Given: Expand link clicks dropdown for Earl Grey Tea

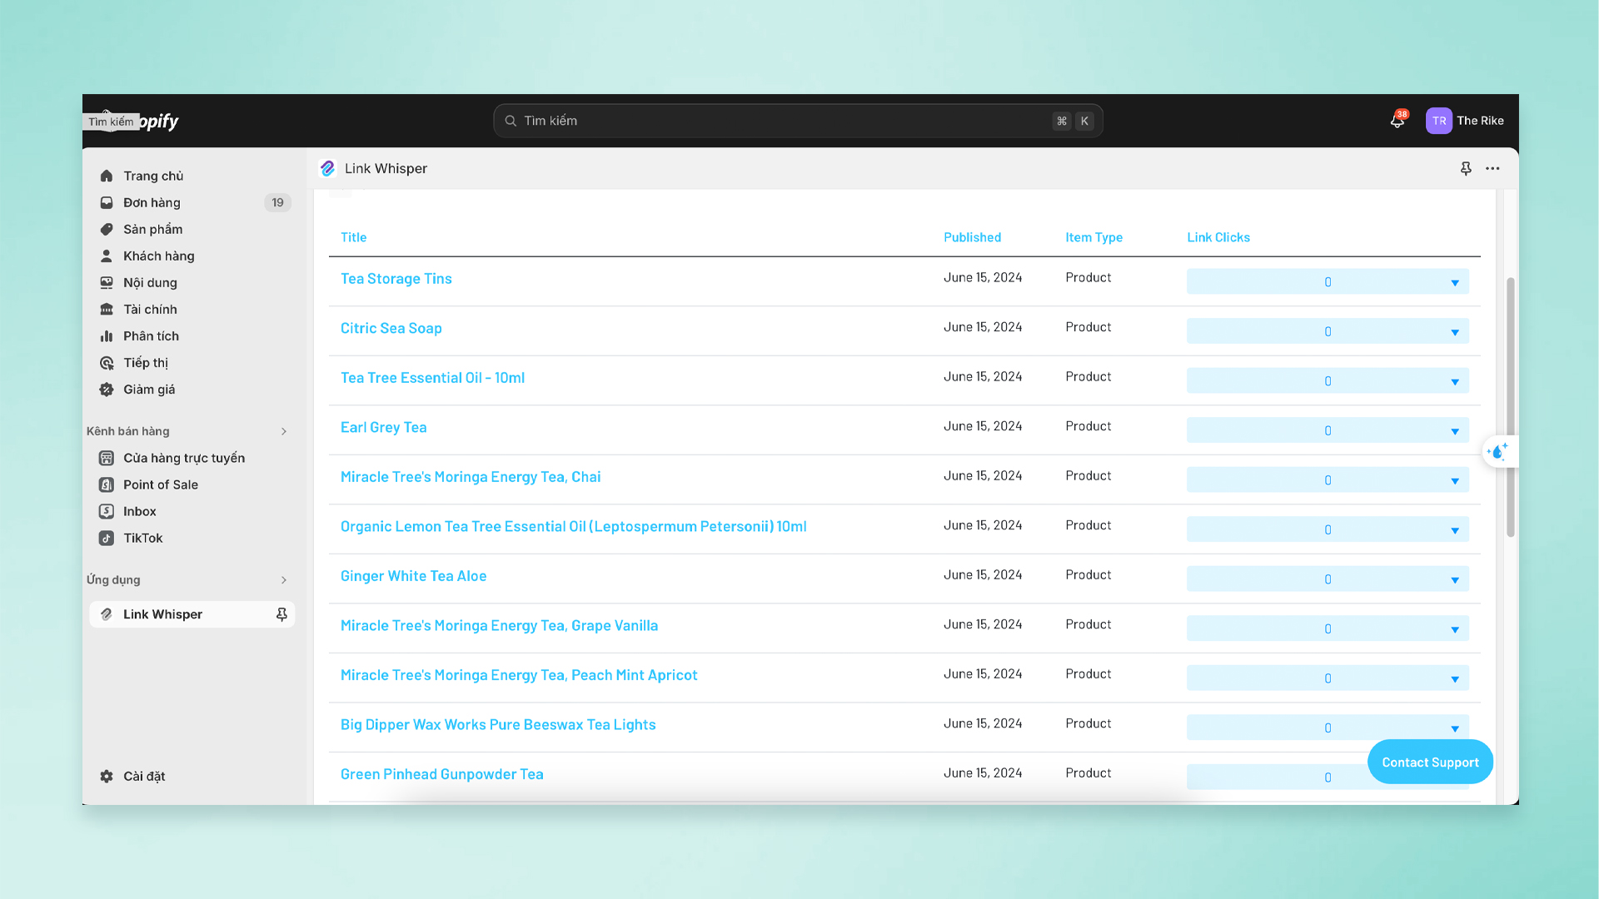Looking at the screenshot, I should 1454,431.
